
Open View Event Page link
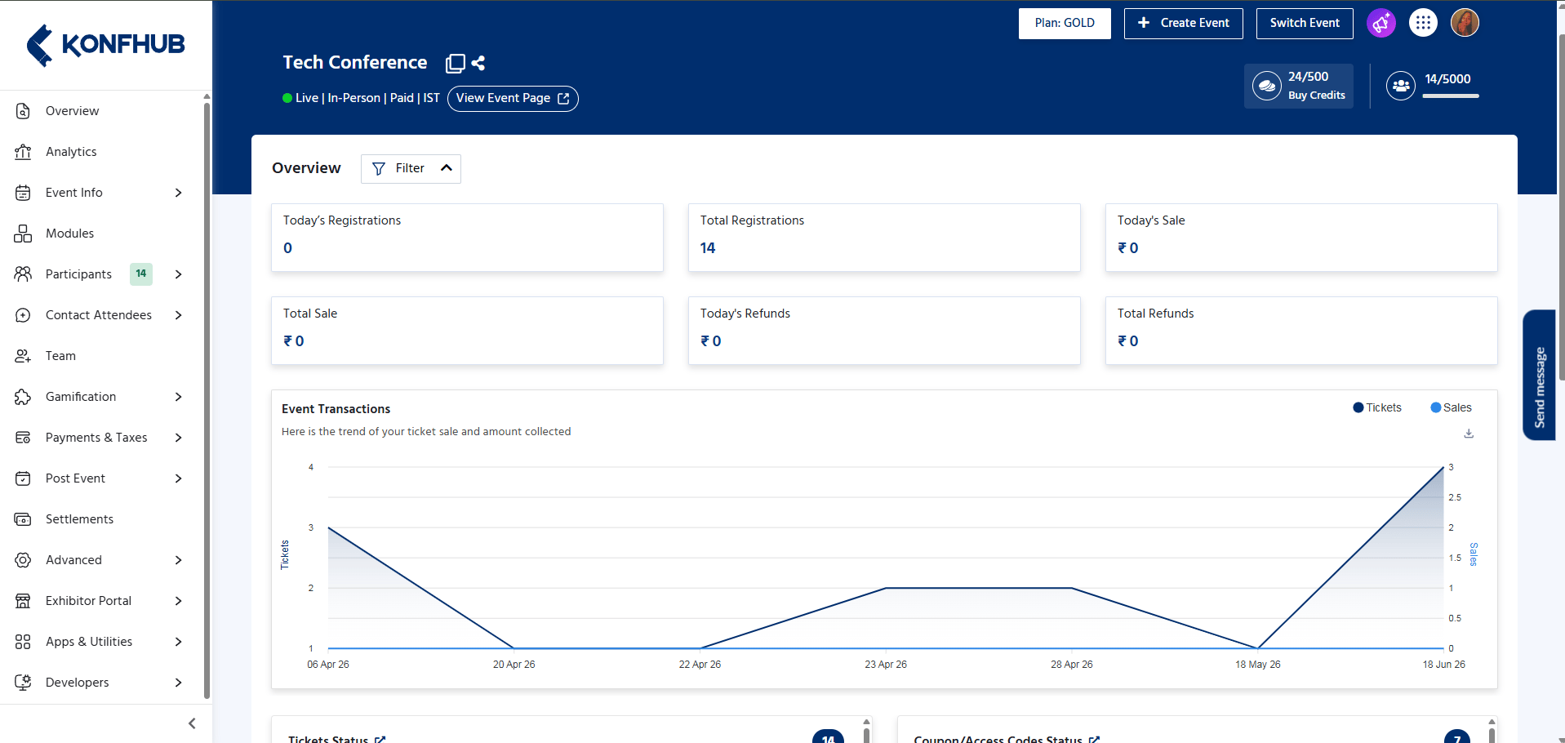pyautogui.click(x=513, y=98)
